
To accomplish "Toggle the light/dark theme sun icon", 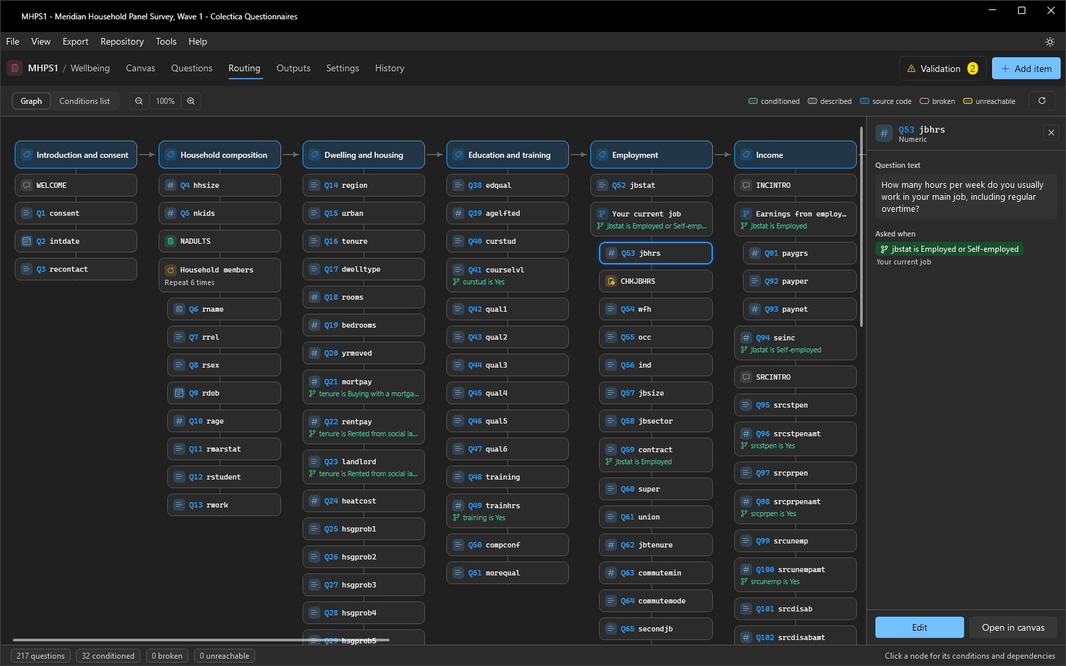I will click(1050, 42).
